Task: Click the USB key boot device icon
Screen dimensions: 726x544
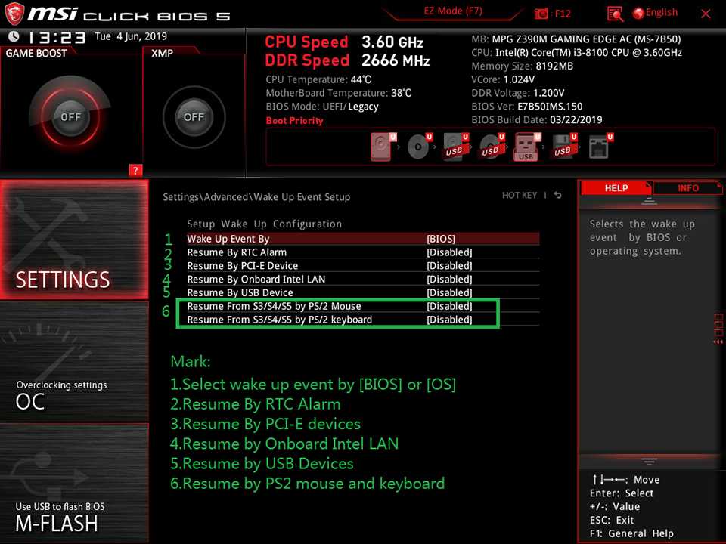Action: point(525,147)
